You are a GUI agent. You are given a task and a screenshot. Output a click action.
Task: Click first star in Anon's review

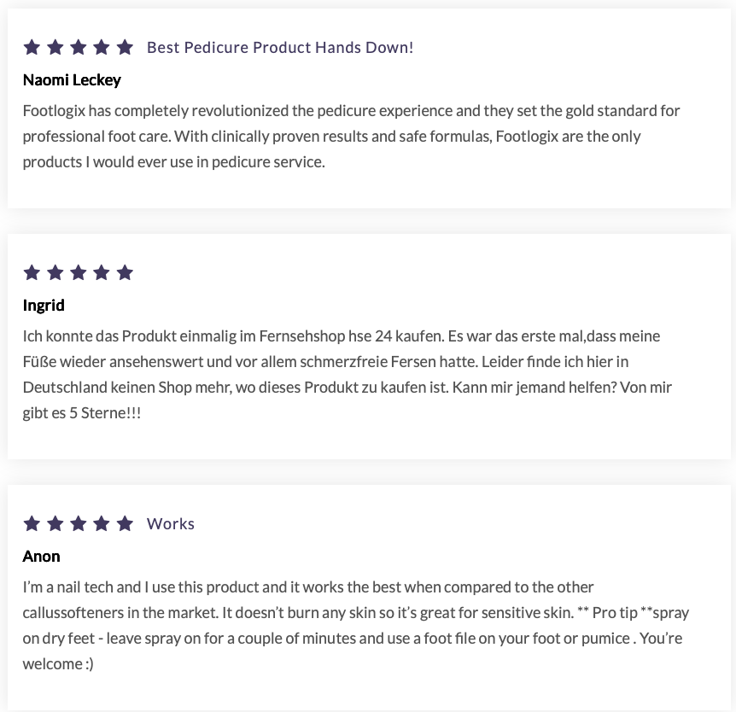pos(32,524)
